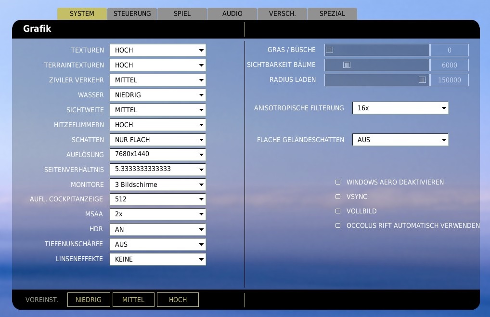Click the RADIUS LADEN value field
The height and width of the screenshot is (317, 490).
(x=449, y=80)
